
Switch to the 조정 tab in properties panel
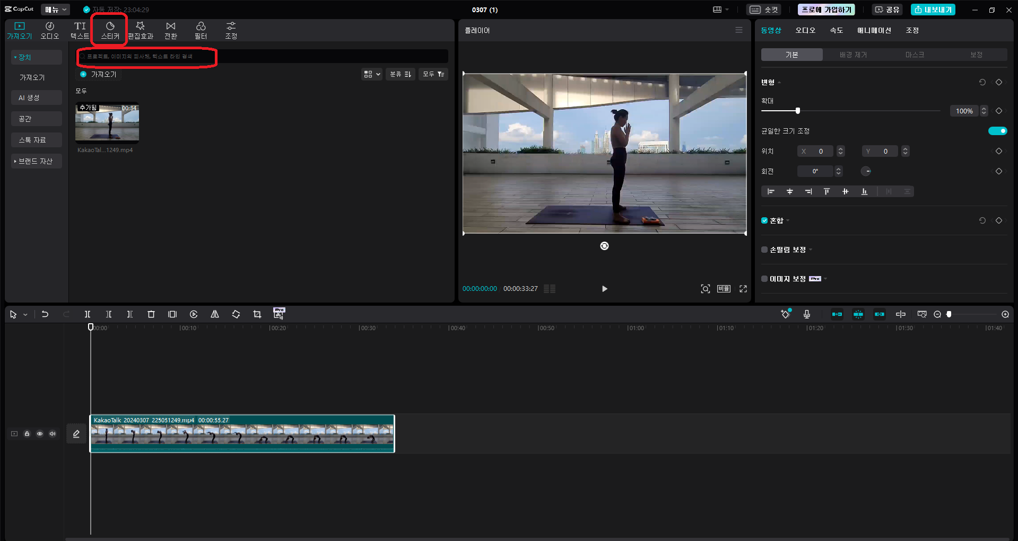click(x=912, y=30)
